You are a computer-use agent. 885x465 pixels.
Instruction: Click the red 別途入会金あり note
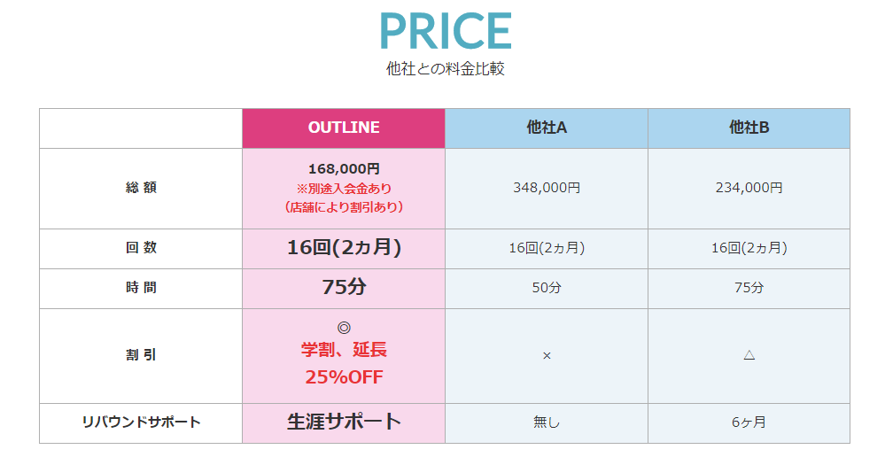(344, 188)
